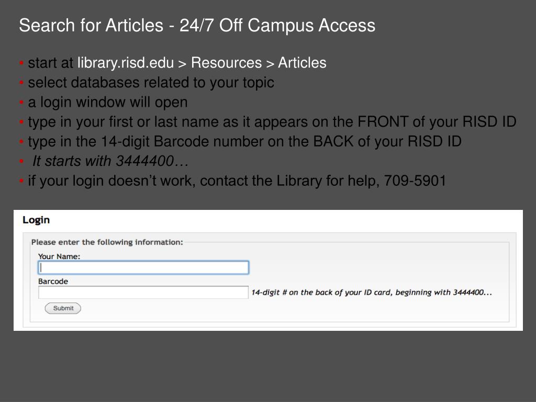Click the library.risd.edu address text

pyautogui.click(x=126, y=63)
